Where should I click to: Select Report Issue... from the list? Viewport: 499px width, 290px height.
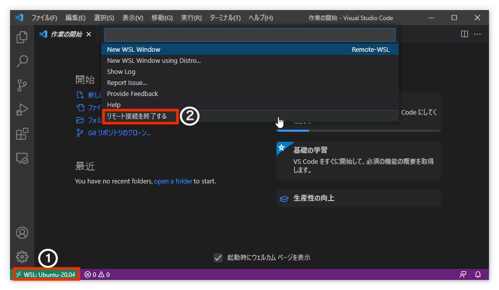250,83
